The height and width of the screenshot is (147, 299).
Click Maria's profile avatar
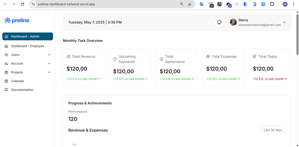(233, 22)
